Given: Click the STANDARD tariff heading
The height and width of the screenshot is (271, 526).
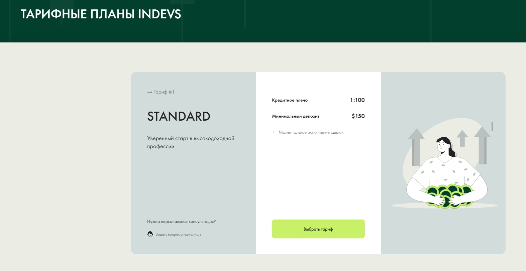Looking at the screenshot, I should click(179, 116).
